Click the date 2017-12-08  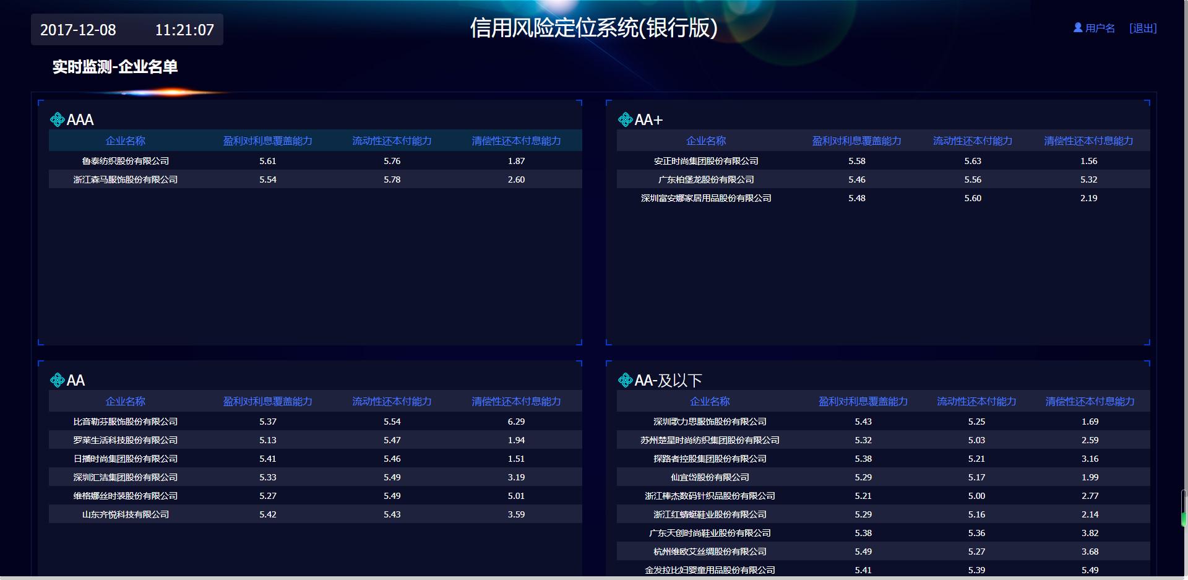tap(78, 30)
